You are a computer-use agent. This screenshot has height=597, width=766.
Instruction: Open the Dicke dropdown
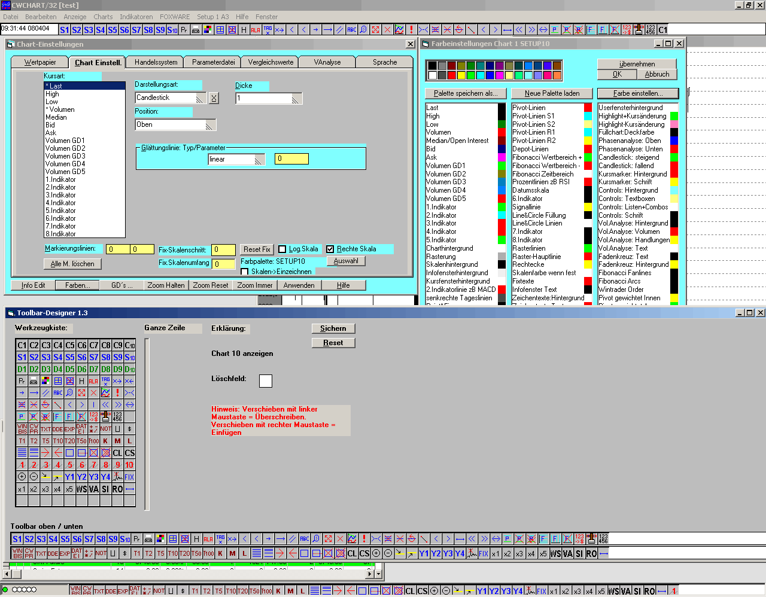pos(296,99)
